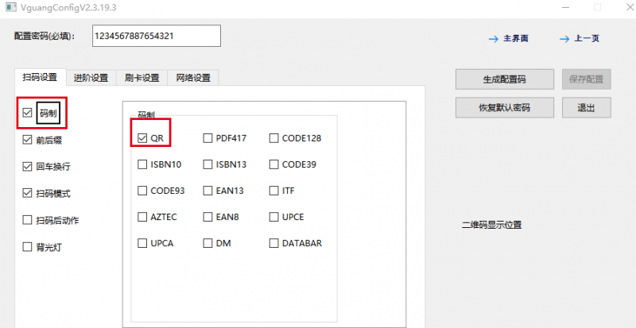This screenshot has height=328, width=636.
Task: Uncheck the 码制 checkbox
Action: click(x=28, y=113)
